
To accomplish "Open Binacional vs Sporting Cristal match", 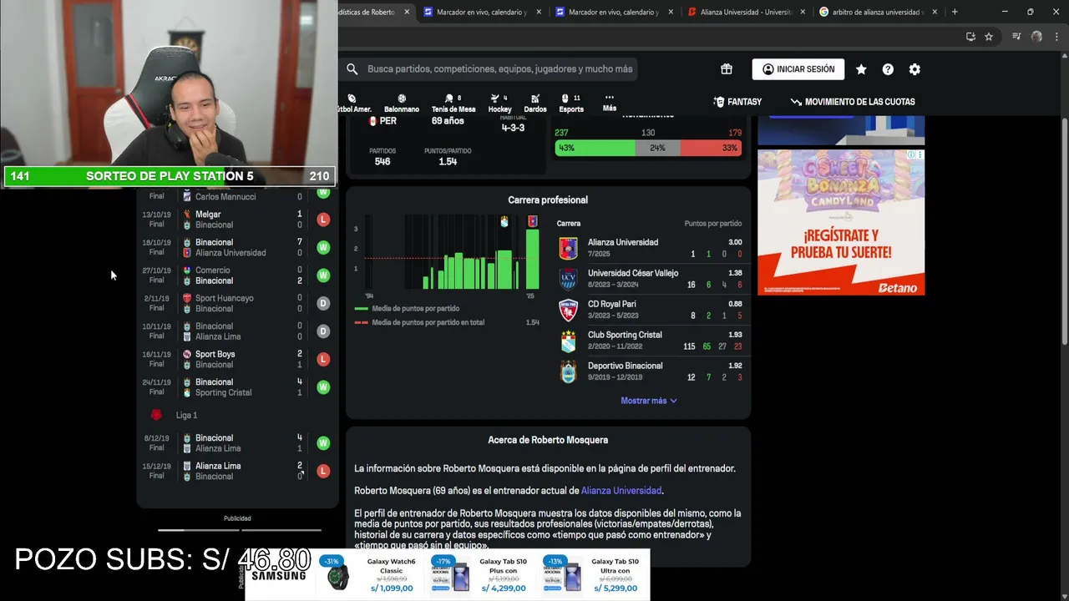I will [x=237, y=387].
